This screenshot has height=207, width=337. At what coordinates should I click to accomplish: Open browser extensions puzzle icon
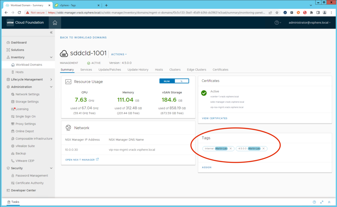click(x=311, y=12)
